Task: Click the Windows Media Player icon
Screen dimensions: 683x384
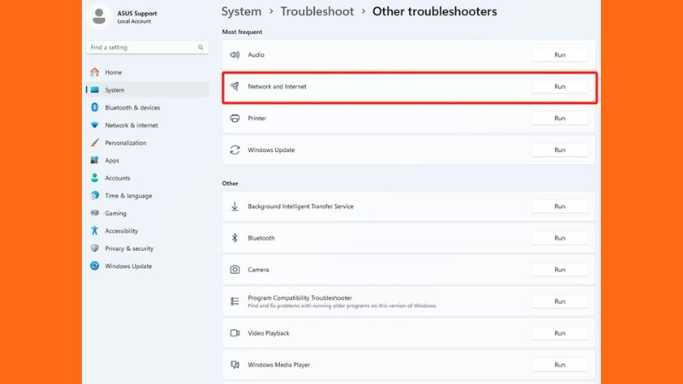Action: coord(235,365)
